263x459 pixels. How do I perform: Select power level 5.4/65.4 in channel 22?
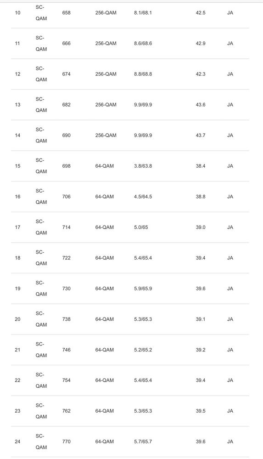click(x=143, y=380)
